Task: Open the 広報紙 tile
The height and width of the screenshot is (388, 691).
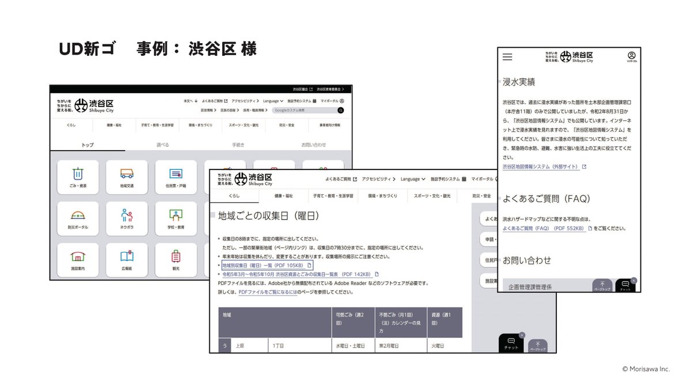Action: click(127, 260)
